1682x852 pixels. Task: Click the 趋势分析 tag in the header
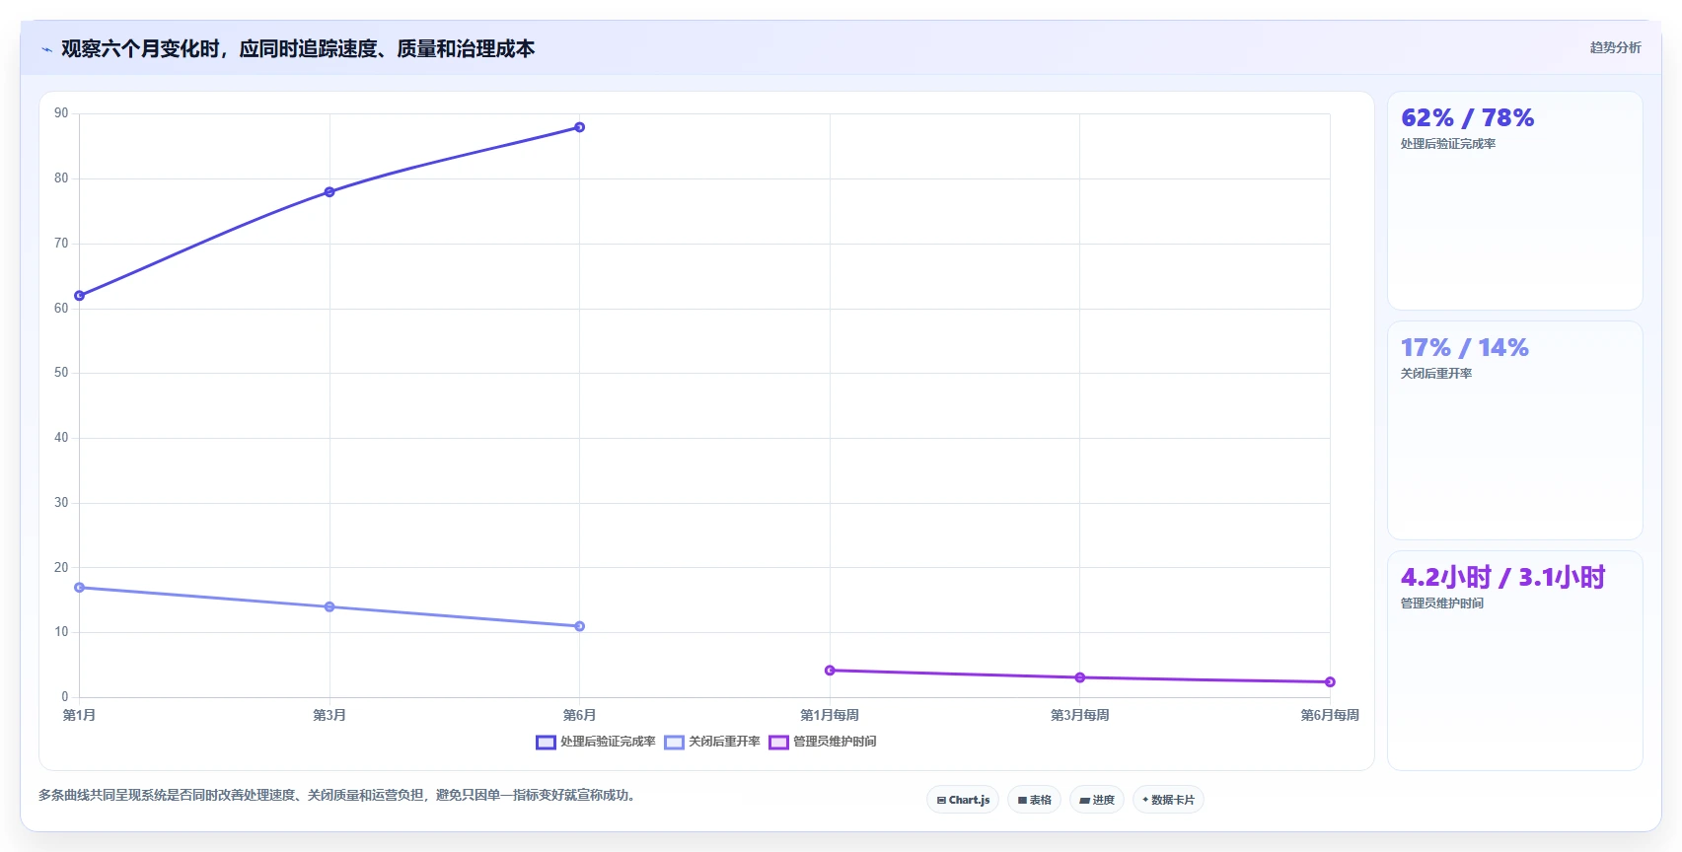click(x=1615, y=47)
